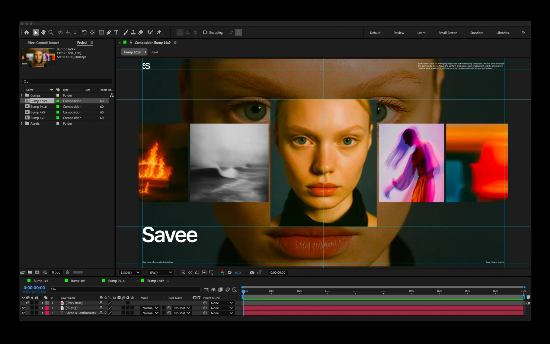550x344 pixels.
Task: Click the Home icon in toolbar
Action: coord(27,32)
